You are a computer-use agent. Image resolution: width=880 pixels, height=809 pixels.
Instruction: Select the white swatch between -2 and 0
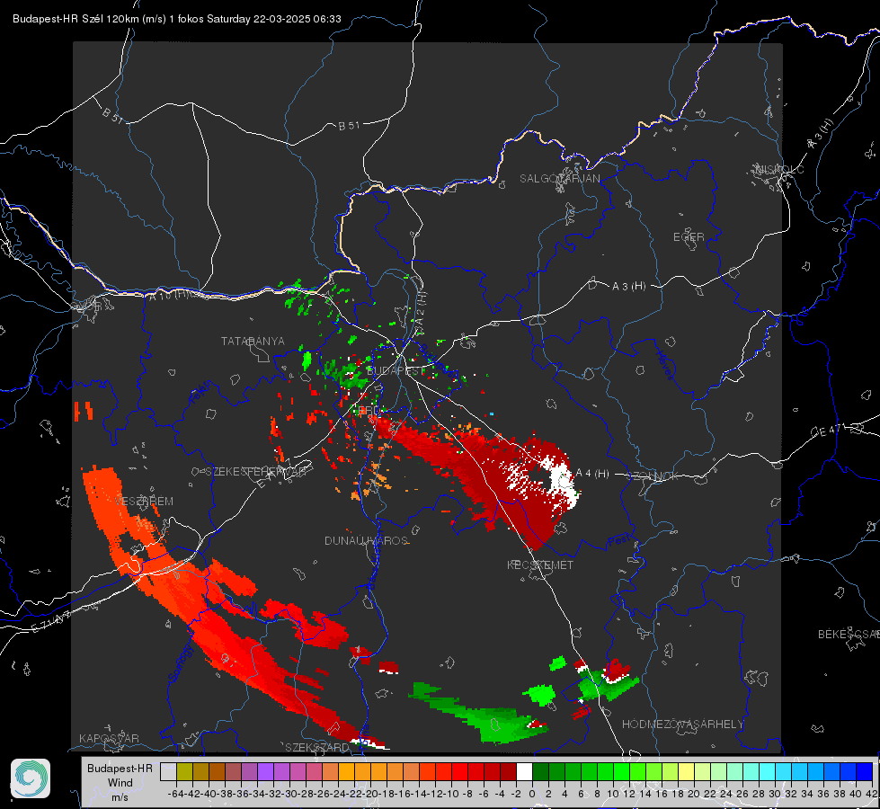click(524, 771)
